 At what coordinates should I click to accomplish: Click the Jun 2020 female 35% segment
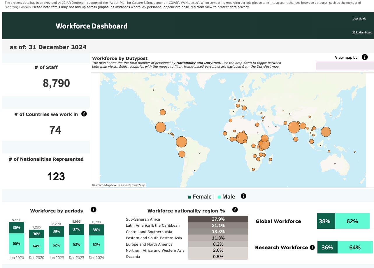(17, 228)
